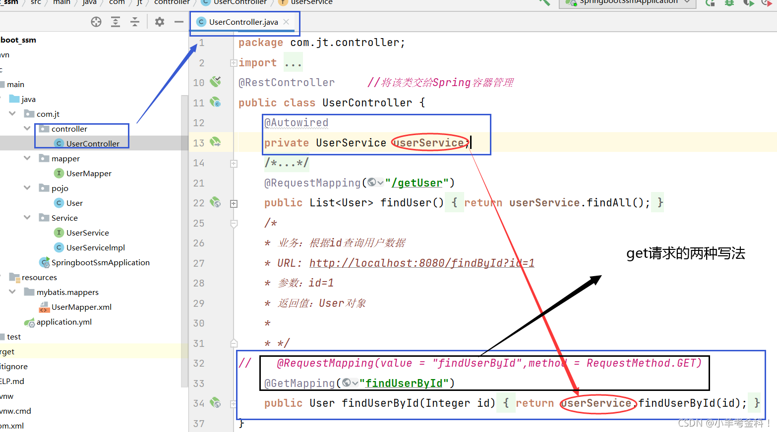The width and height of the screenshot is (777, 432).
Task: Click the @Autowired annotation on line 12
Action: pyautogui.click(x=296, y=122)
